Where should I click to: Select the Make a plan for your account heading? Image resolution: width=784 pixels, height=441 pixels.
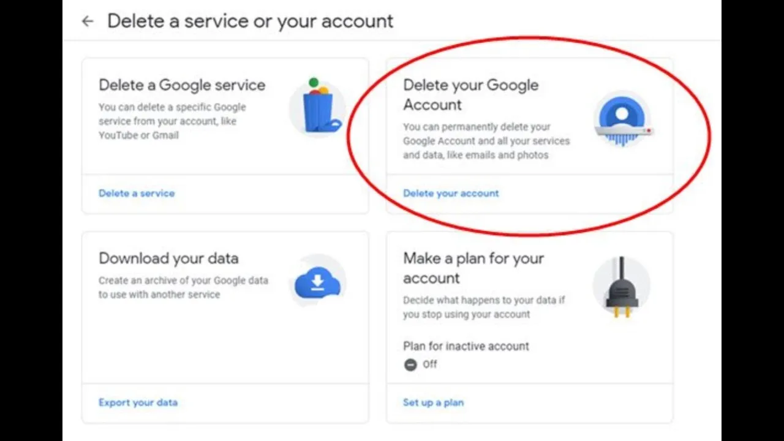coord(473,268)
